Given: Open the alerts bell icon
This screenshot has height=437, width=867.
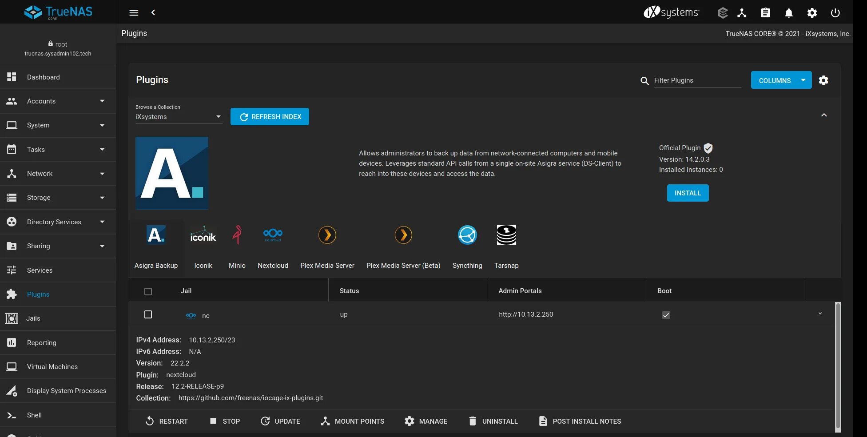Looking at the screenshot, I should [x=789, y=13].
